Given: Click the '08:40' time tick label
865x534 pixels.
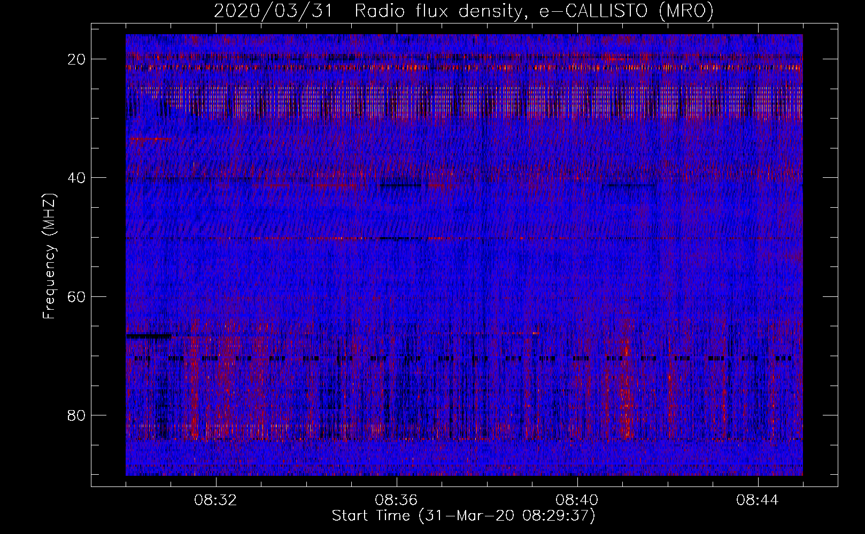Looking at the screenshot, I should pos(577,500).
